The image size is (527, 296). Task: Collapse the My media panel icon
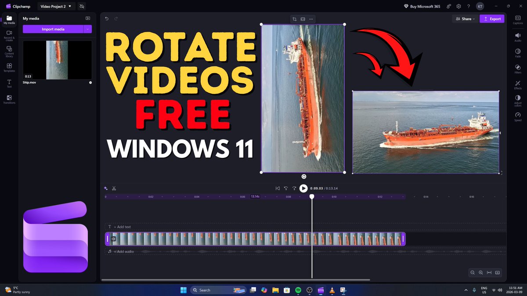pyautogui.click(x=88, y=18)
